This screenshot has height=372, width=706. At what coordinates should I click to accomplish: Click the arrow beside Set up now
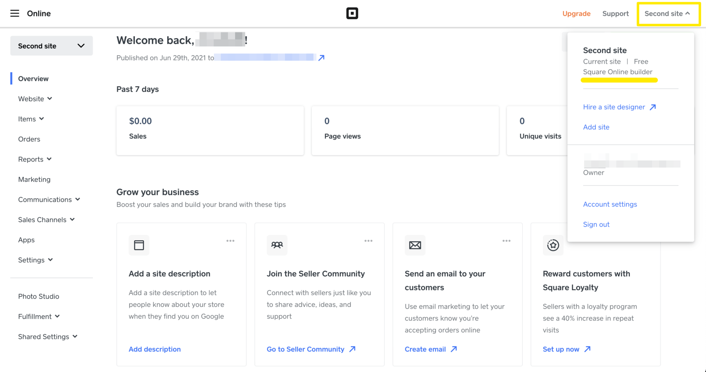(588, 349)
